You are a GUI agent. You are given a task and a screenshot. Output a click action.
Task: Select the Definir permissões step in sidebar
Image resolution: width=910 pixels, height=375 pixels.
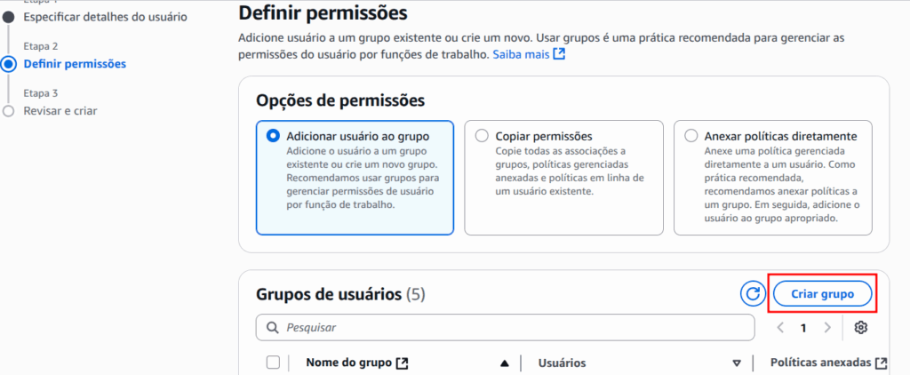pos(75,64)
